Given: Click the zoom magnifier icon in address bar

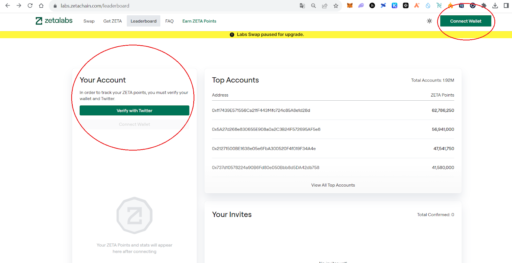Looking at the screenshot, I should pyautogui.click(x=313, y=6).
